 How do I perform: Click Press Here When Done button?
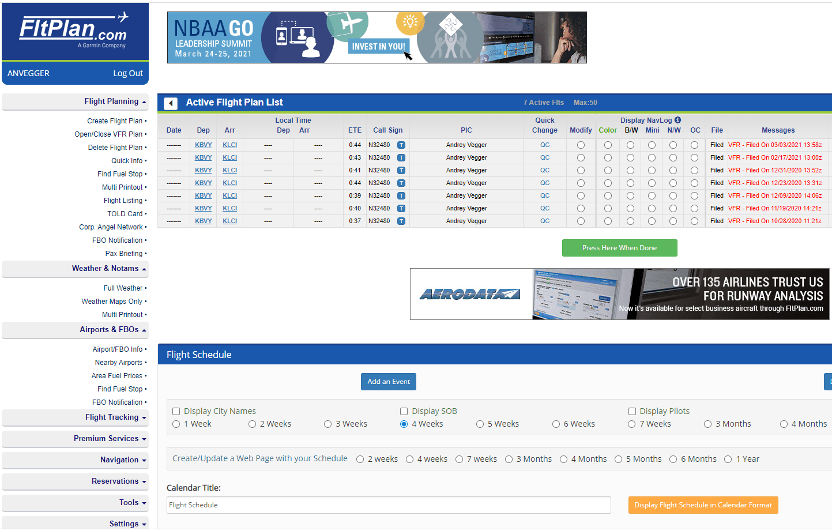620,248
